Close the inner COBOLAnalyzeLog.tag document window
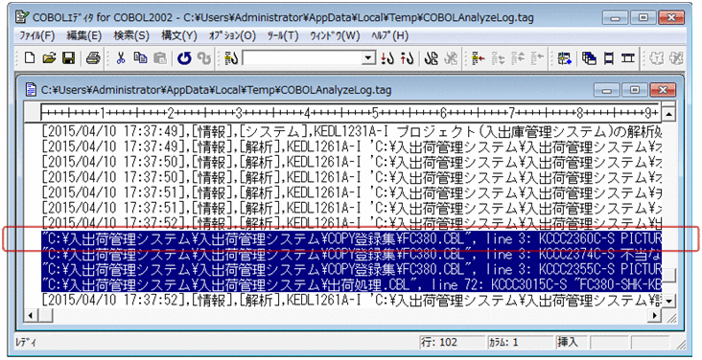The width and height of the screenshot is (702, 360). 663,90
